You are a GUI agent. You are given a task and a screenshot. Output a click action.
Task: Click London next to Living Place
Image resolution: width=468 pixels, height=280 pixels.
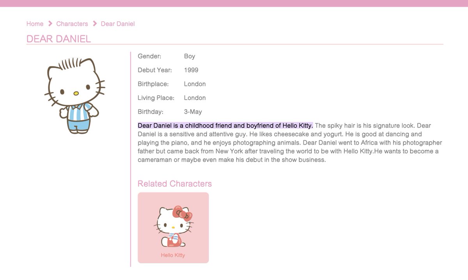[195, 98]
